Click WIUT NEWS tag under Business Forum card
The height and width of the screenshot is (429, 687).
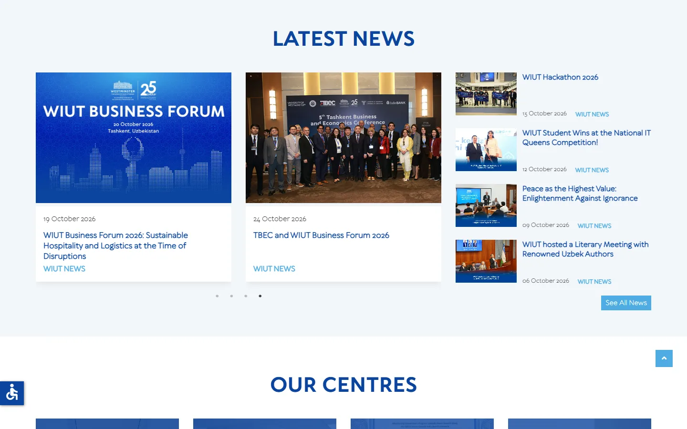pos(64,269)
